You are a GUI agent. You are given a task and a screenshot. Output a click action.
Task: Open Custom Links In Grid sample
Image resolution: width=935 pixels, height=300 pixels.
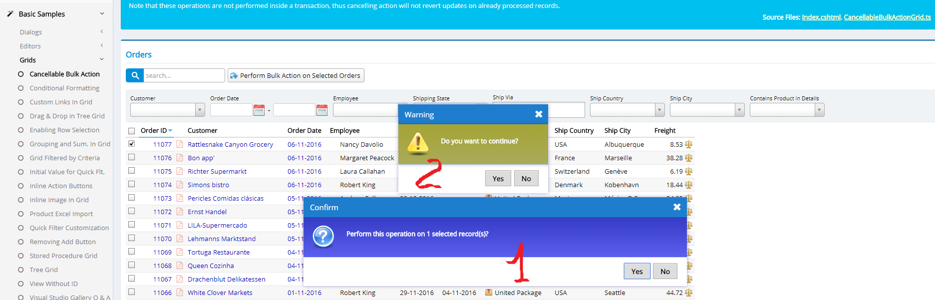coord(61,102)
